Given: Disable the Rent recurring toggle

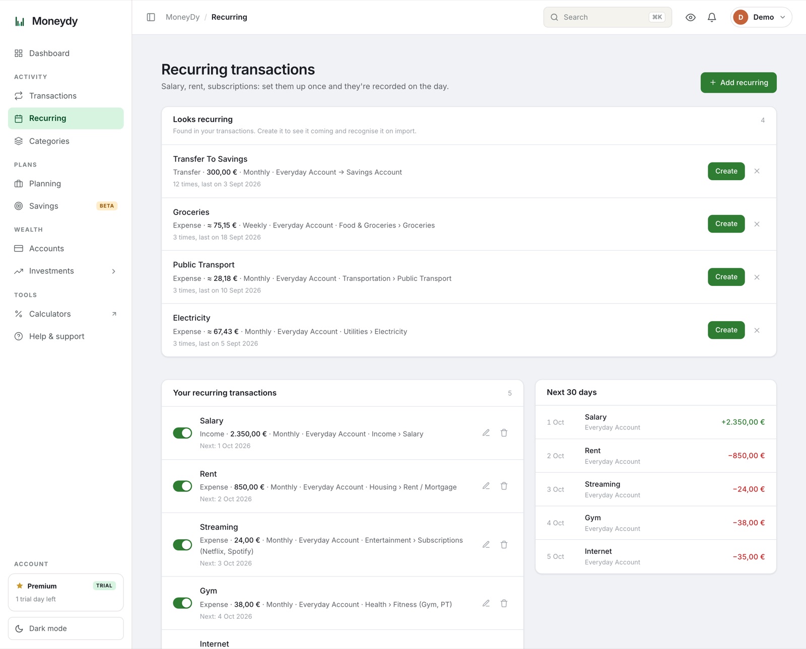Looking at the screenshot, I should 182,486.
